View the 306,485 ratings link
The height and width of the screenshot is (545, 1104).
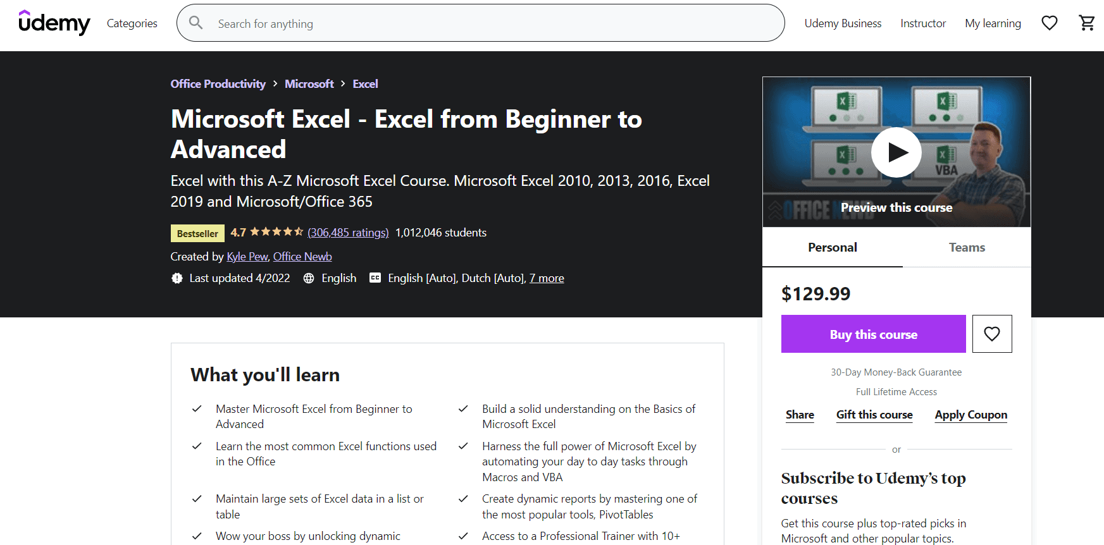[348, 233]
